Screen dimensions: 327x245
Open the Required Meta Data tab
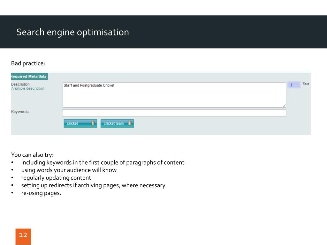tap(29, 76)
